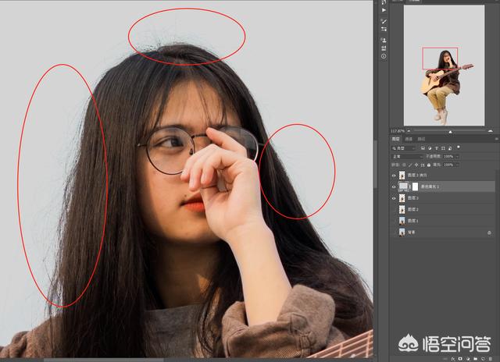Switch to the 通道 Channels tab
Screen dimensions: 500x362
409,139
